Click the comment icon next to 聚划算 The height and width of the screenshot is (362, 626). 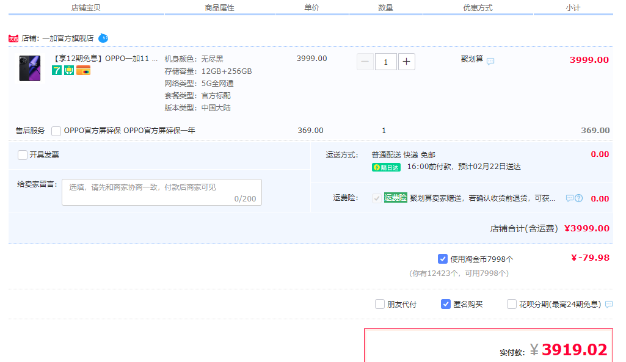click(x=490, y=61)
